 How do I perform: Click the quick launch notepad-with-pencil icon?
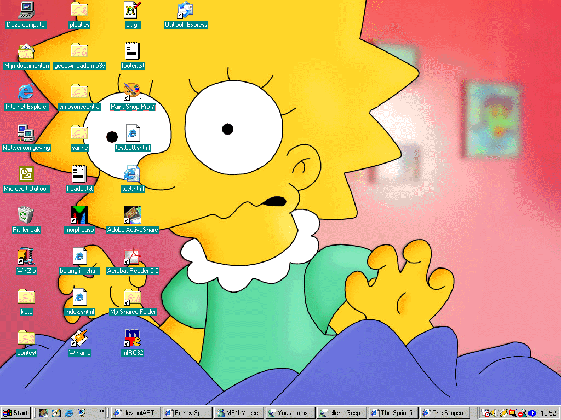56,413
